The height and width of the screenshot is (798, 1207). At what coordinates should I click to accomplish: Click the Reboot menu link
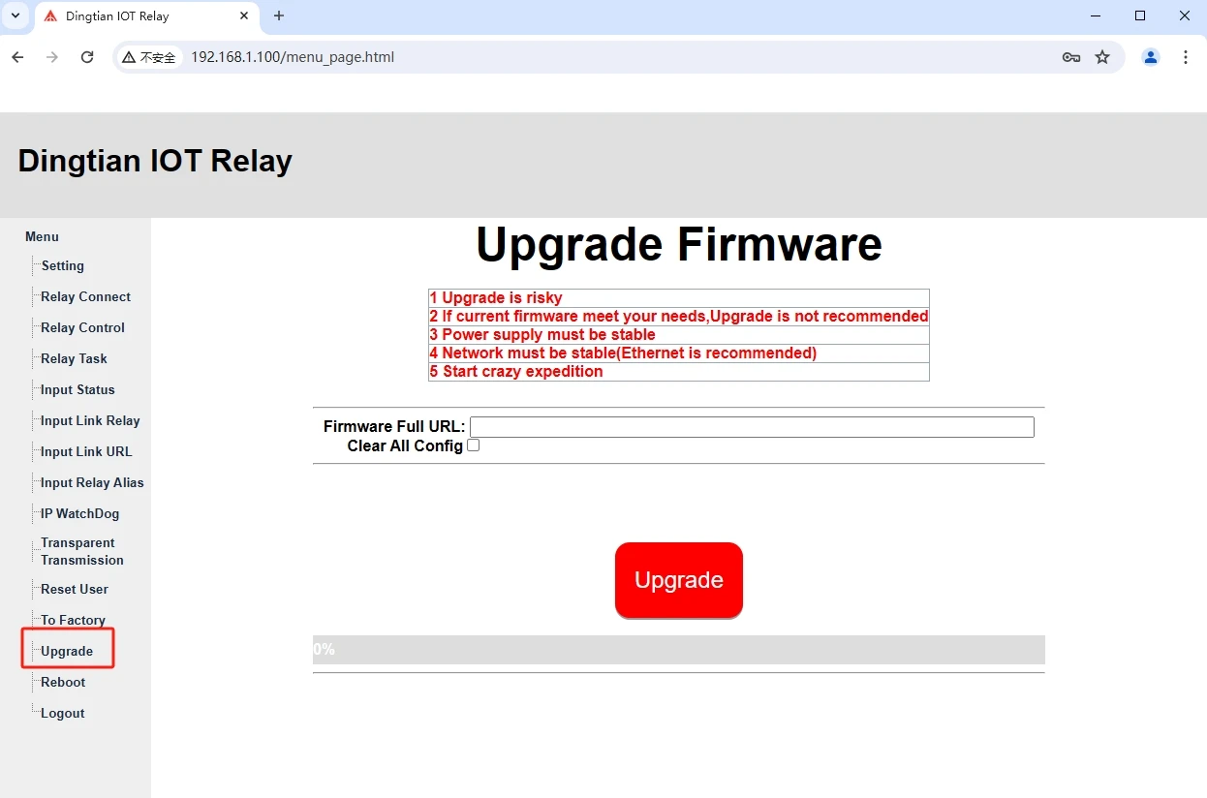click(x=63, y=682)
